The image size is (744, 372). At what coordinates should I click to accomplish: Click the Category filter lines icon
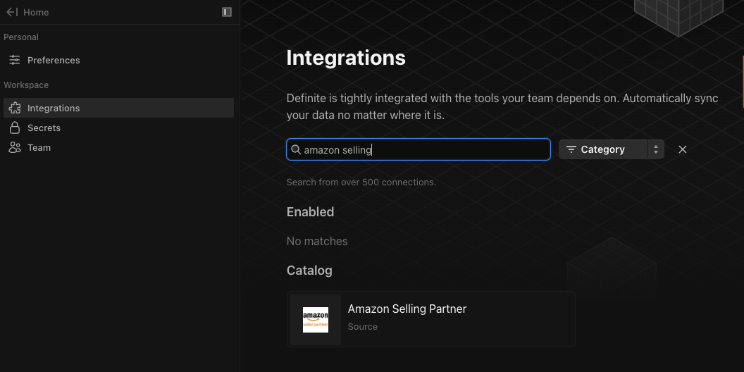coord(571,149)
